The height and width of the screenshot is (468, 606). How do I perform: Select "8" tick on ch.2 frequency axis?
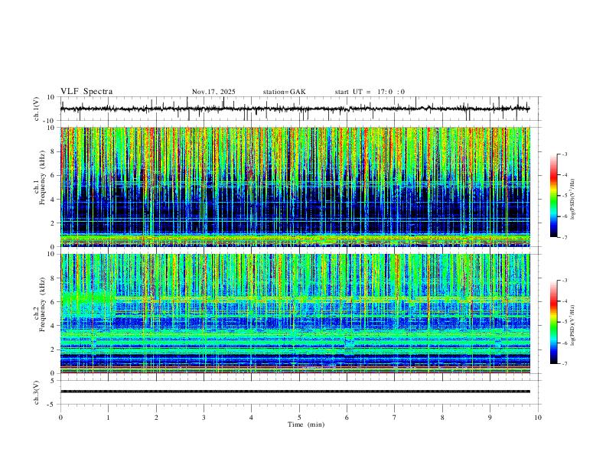(53, 278)
